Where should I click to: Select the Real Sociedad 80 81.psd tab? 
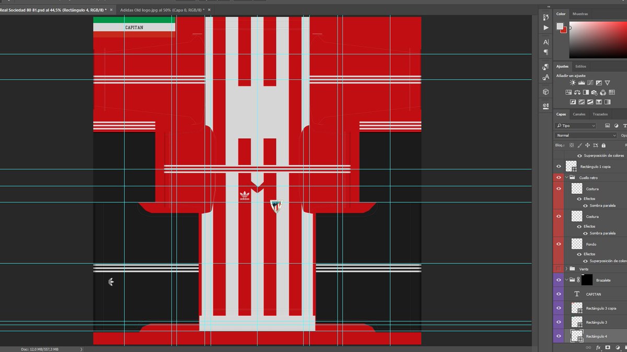(x=52, y=10)
